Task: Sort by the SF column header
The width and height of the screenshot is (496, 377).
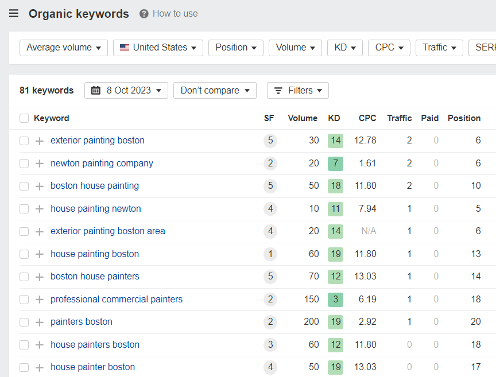Action: (269, 118)
